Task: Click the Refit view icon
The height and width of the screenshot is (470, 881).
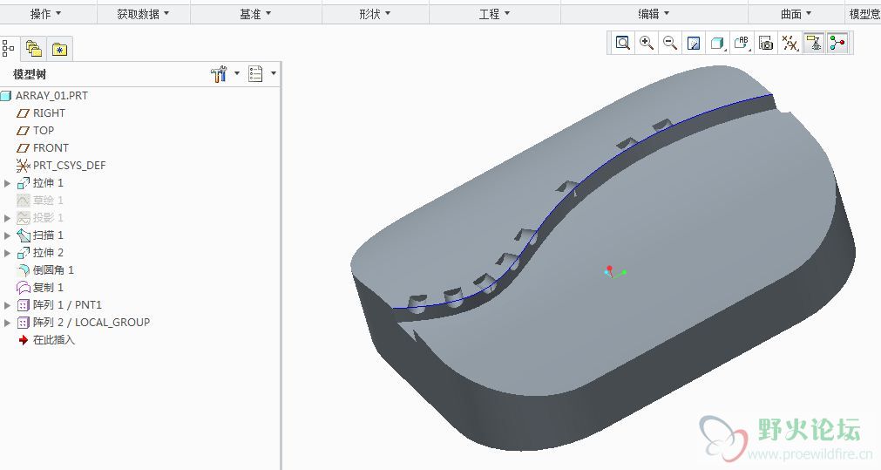Action: [x=622, y=43]
